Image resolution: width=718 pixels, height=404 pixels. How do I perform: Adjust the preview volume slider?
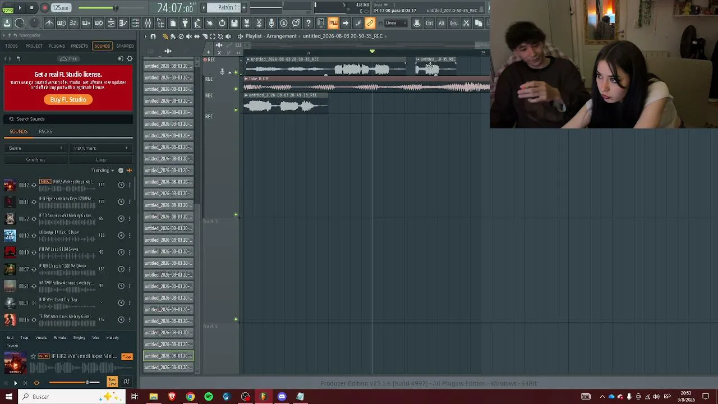coord(75,383)
